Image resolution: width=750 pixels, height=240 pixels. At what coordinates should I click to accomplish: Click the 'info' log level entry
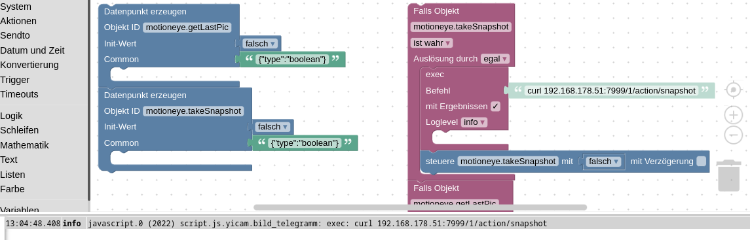point(72,223)
